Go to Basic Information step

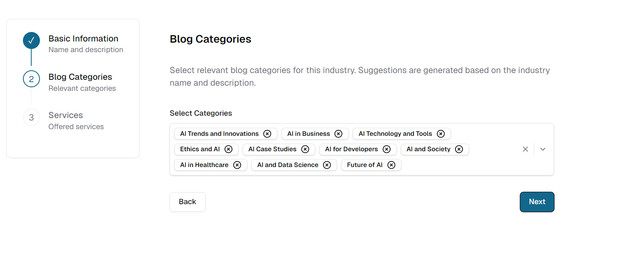[83, 39]
